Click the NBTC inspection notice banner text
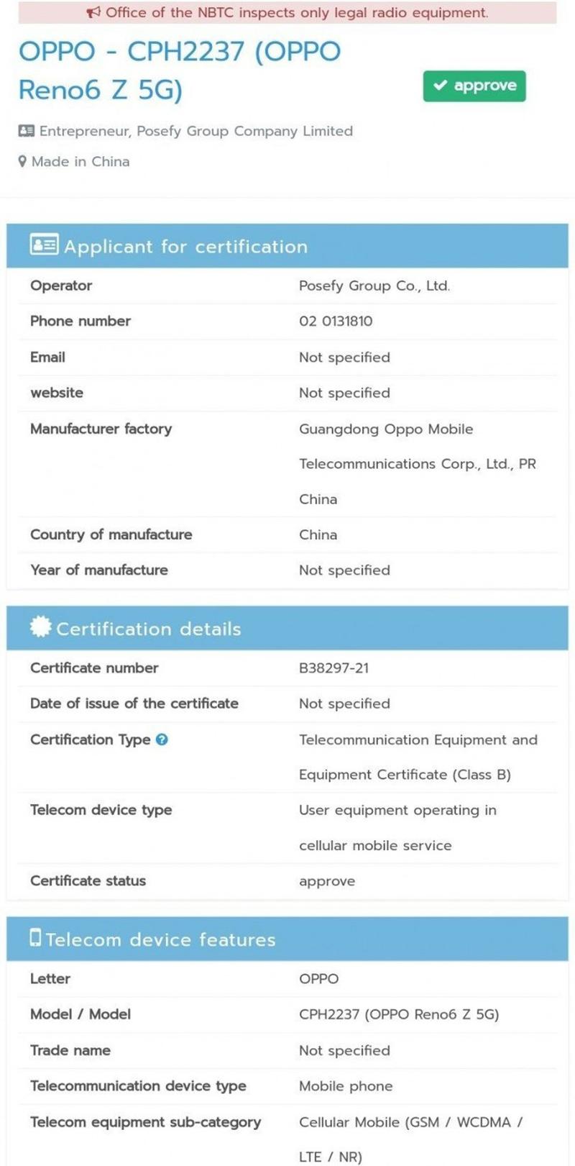 (x=297, y=13)
